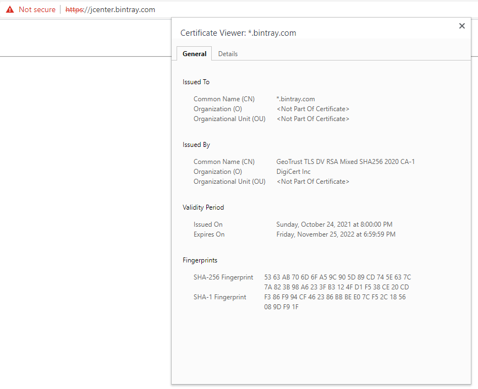Click Not Part Of Certificate beside Issued By OU
Image resolution: width=478 pixels, height=389 pixels.
pos(313,182)
